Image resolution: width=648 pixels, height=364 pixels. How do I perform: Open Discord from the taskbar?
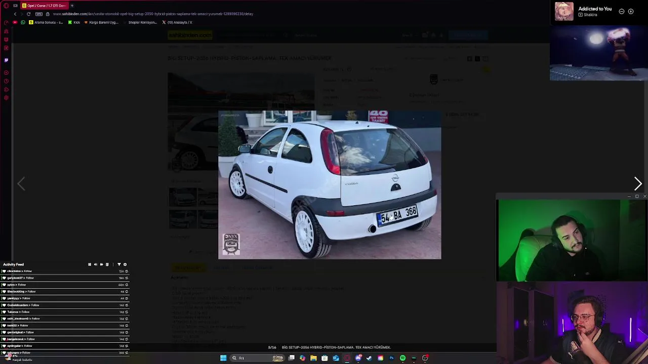coord(358,358)
